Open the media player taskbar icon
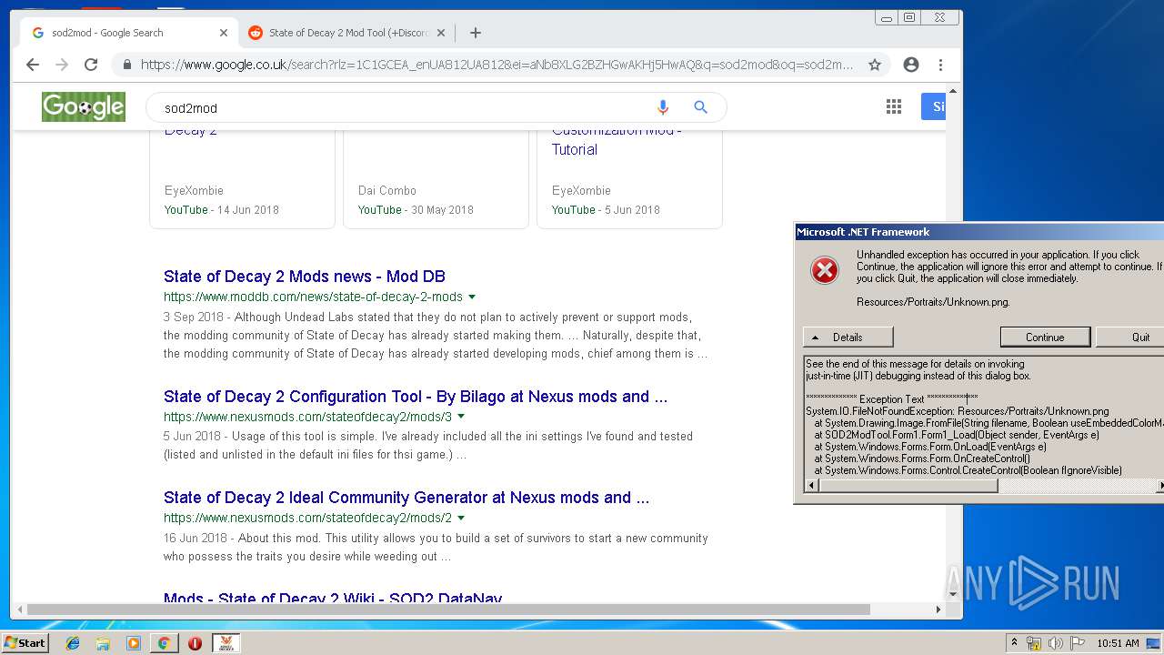This screenshot has width=1164, height=655. coord(134,643)
